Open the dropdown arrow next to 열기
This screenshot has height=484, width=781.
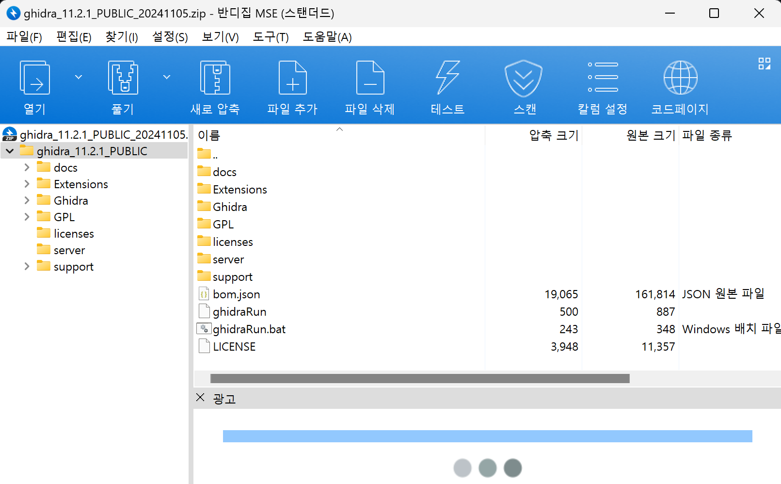click(x=79, y=77)
